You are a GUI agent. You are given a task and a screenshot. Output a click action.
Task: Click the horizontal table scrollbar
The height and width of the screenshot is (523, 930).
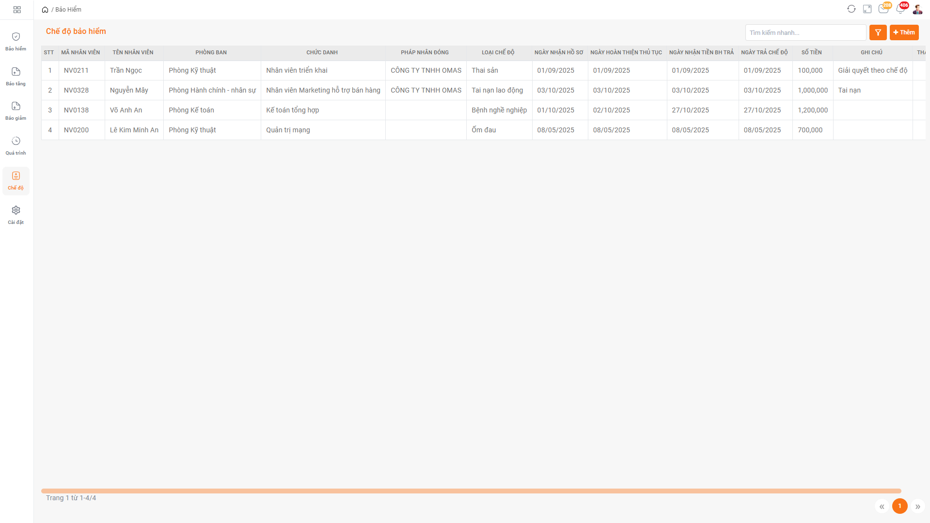click(x=471, y=491)
